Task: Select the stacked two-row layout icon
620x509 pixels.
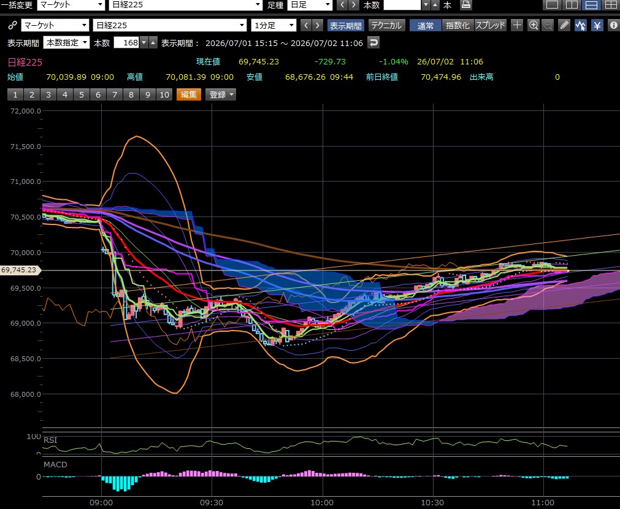Action: coord(592,5)
